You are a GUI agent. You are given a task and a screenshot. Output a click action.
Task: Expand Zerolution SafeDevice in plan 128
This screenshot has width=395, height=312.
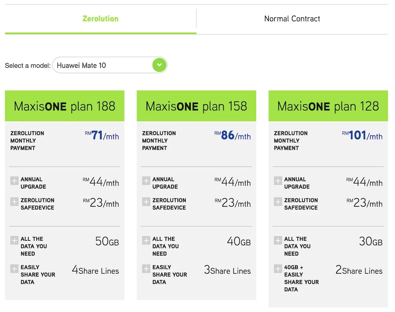pyautogui.click(x=278, y=202)
